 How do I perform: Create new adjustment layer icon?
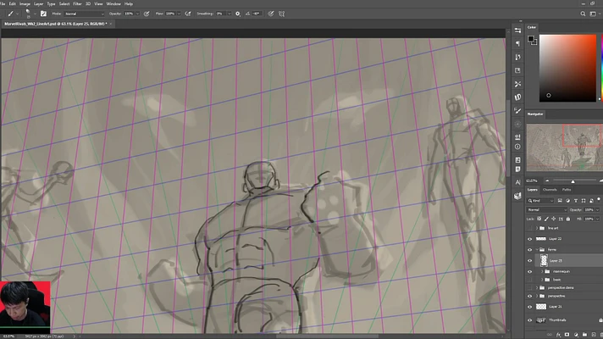tap(576, 335)
